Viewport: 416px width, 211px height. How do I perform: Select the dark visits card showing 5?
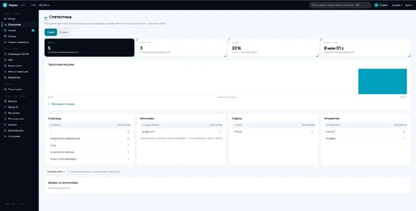click(x=89, y=47)
